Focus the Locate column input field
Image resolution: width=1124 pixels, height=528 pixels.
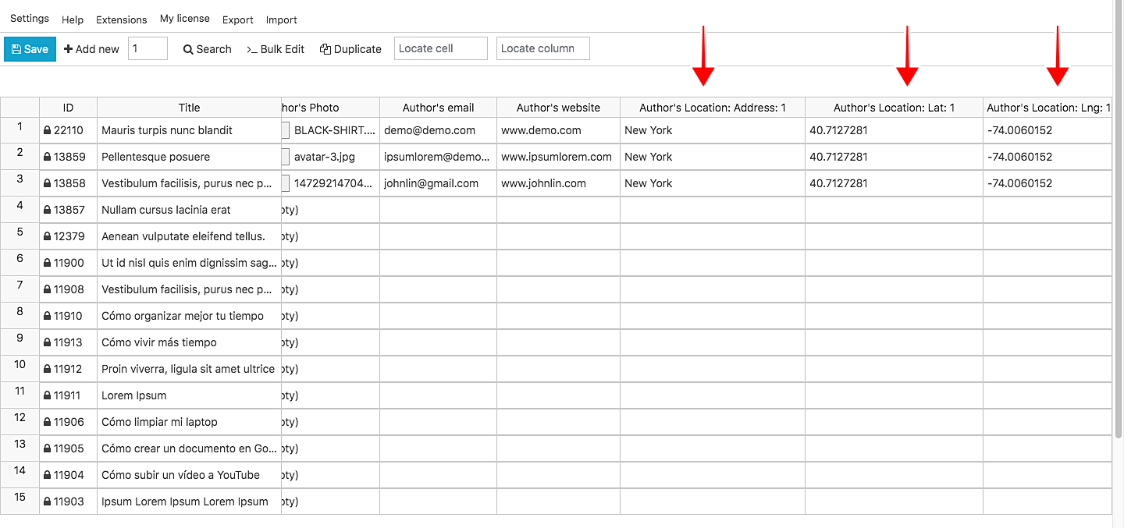coord(542,48)
